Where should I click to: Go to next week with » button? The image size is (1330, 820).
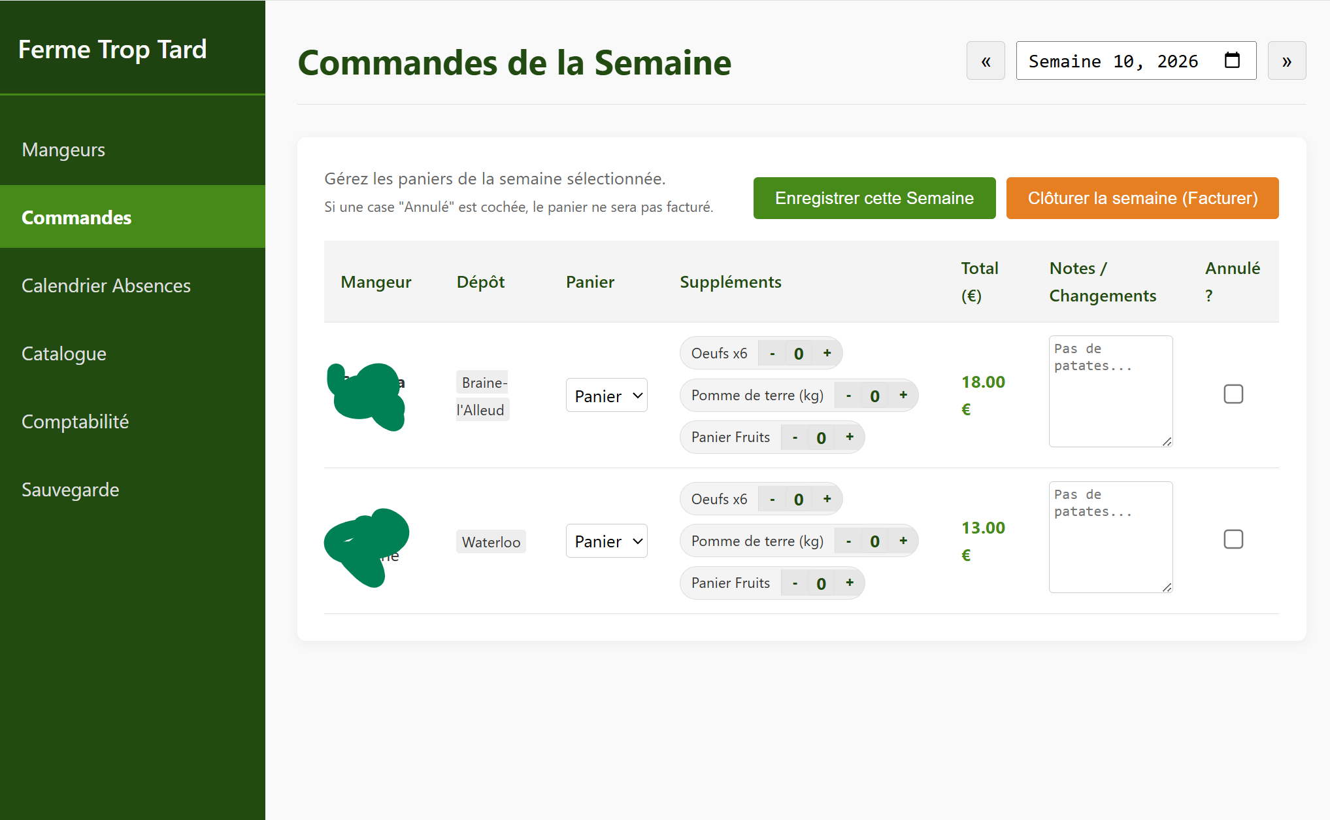[x=1286, y=61]
